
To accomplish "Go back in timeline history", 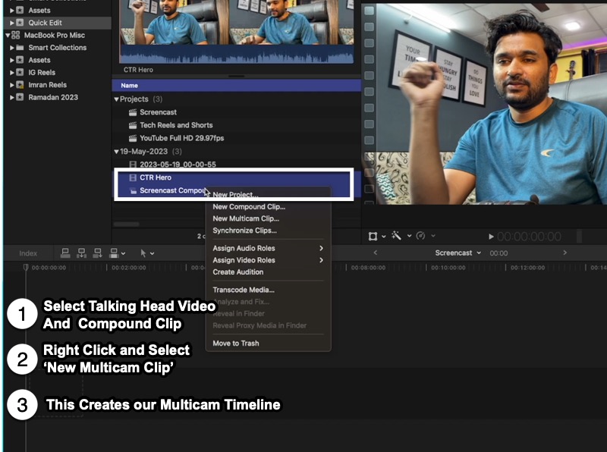I will point(375,253).
